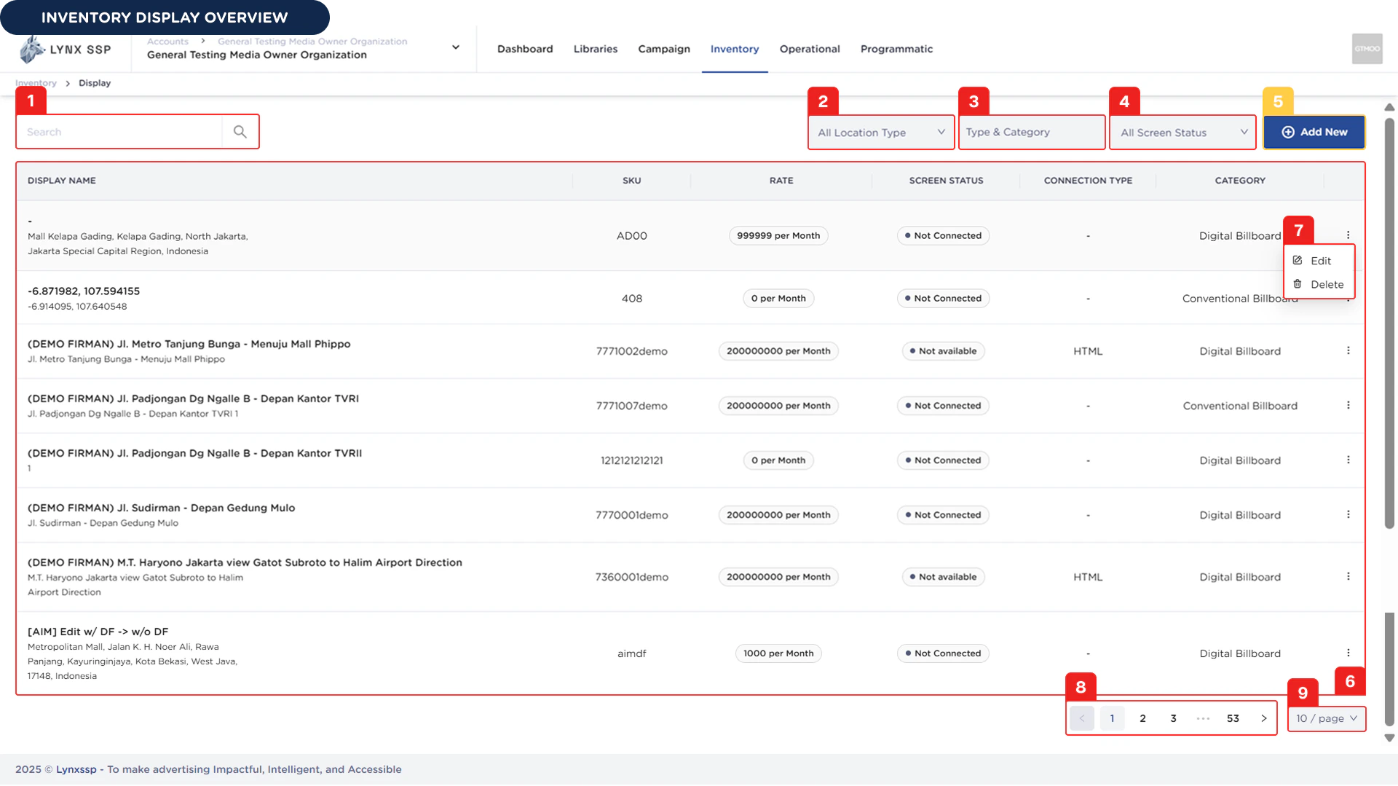The image size is (1398, 786).
Task: Click the 999999 per Month rate badge
Action: (x=778, y=235)
